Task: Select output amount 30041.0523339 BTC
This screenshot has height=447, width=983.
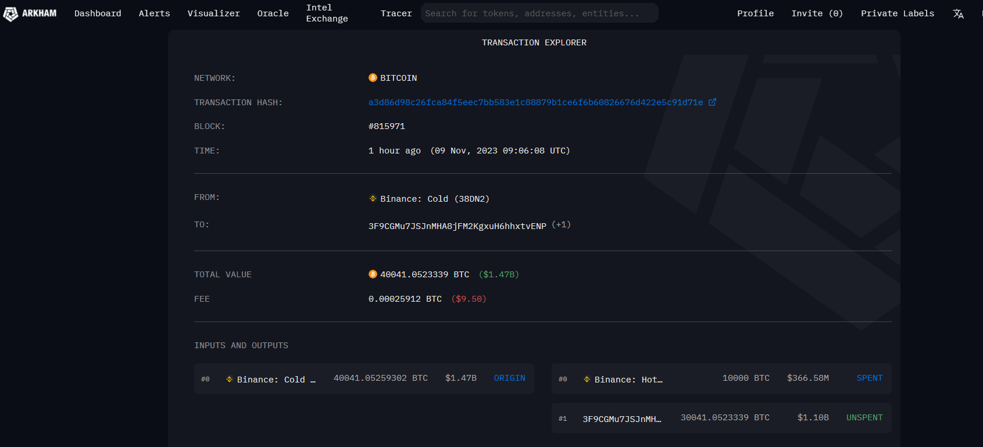Action: [725, 418]
